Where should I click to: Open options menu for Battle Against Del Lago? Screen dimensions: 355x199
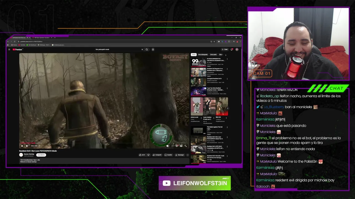point(227,127)
